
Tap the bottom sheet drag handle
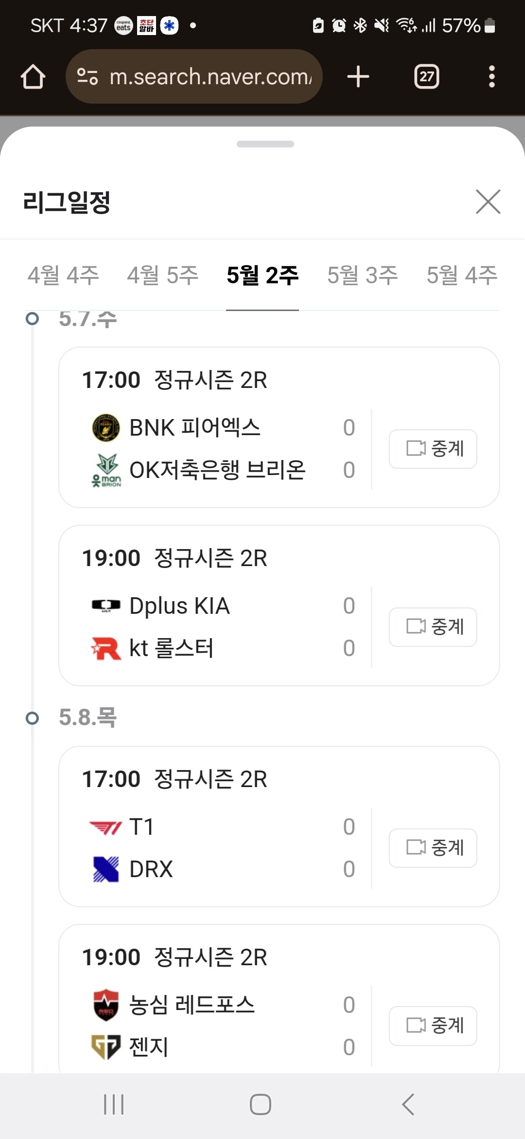click(265, 144)
